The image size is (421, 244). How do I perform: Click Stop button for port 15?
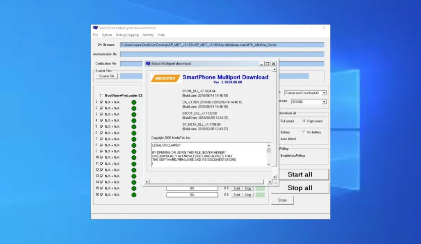click(248, 189)
